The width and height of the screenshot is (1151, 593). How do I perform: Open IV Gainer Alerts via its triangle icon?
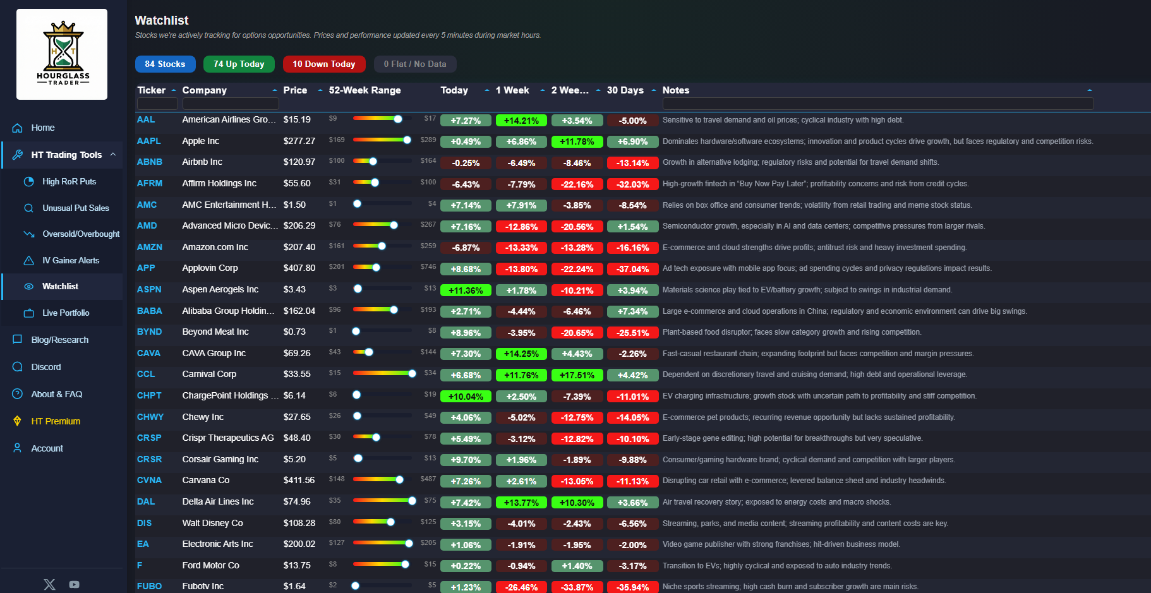point(29,260)
